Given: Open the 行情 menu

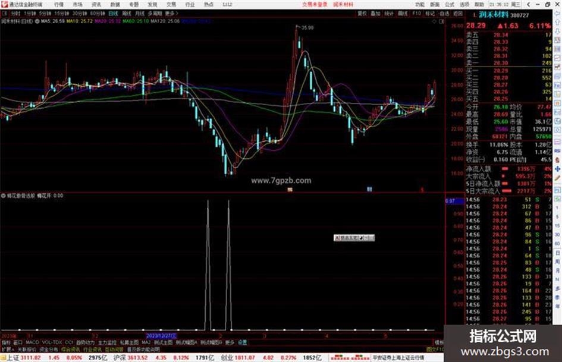Looking at the screenshot, I should pos(59,5).
